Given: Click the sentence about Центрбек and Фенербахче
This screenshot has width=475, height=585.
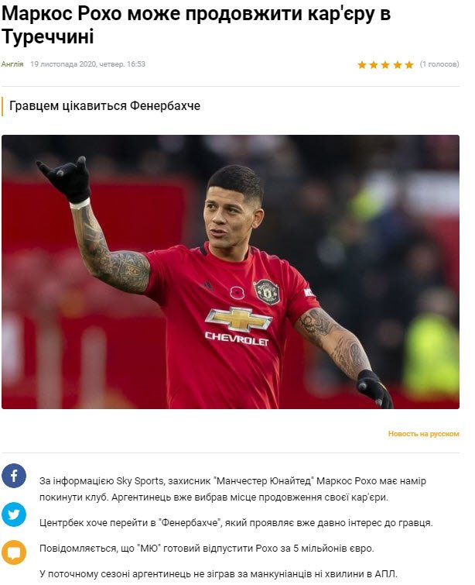Looking at the screenshot, I should click(x=236, y=523).
